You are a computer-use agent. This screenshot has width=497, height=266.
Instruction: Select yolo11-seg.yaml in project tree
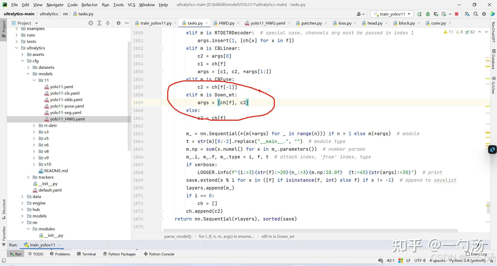tap(65, 112)
